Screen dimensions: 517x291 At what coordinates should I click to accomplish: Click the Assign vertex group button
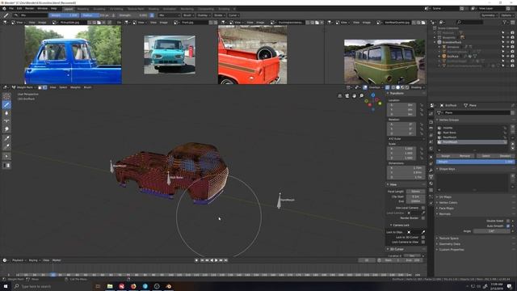click(x=445, y=156)
